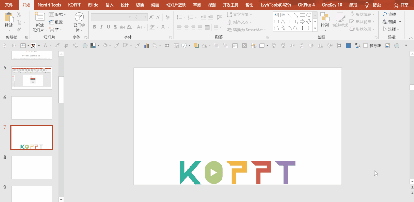The height and width of the screenshot is (202, 414).
Task: Click the bar chart icon in quick toolbar
Action: pyautogui.click(x=147, y=46)
